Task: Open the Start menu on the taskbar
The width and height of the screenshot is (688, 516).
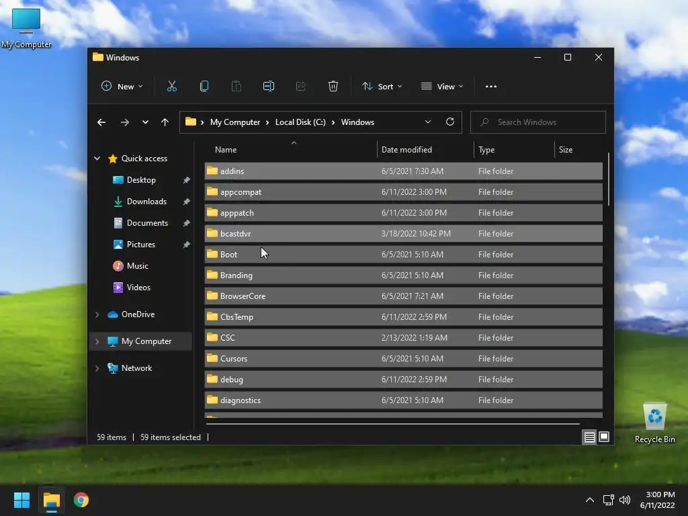Action: pos(21,500)
